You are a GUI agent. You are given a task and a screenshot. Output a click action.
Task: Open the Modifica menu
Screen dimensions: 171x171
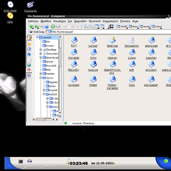pos(46,21)
